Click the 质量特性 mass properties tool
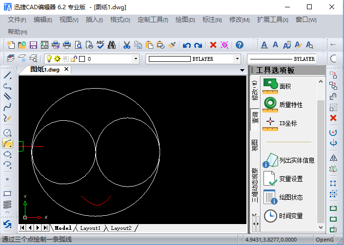 283,105
